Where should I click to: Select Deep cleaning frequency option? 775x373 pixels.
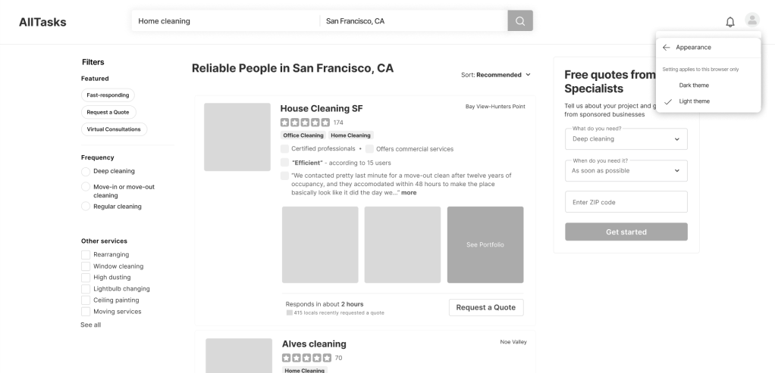point(86,171)
